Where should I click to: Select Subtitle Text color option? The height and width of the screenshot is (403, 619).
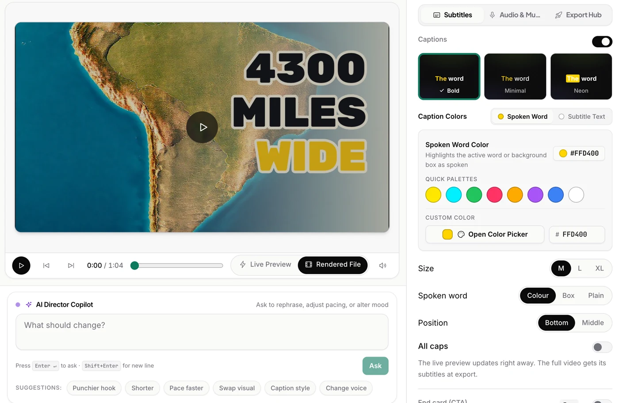pos(582,117)
